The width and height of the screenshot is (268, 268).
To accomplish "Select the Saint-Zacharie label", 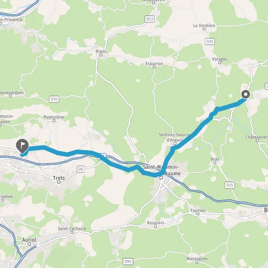I will tap(72, 229).
